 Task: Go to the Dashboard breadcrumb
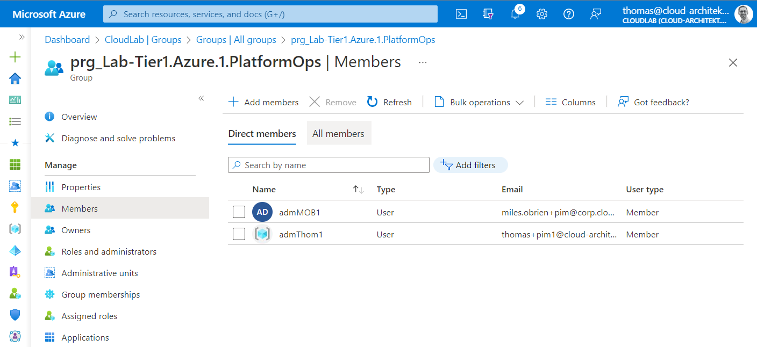tap(67, 40)
